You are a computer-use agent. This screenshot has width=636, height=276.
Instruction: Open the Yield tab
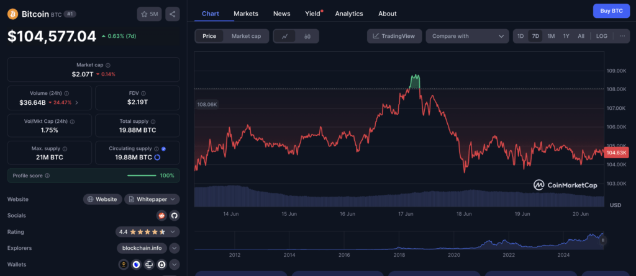(x=313, y=14)
